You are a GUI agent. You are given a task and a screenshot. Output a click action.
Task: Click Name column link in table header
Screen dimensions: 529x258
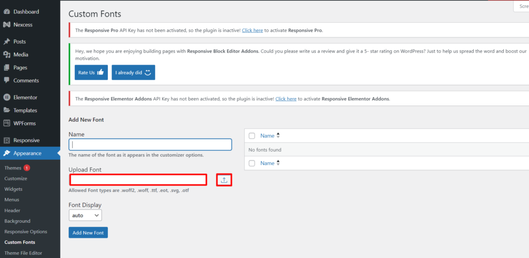coord(267,136)
